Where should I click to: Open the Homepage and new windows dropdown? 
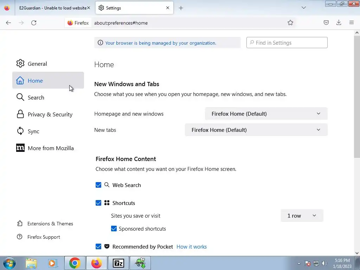[x=266, y=114]
